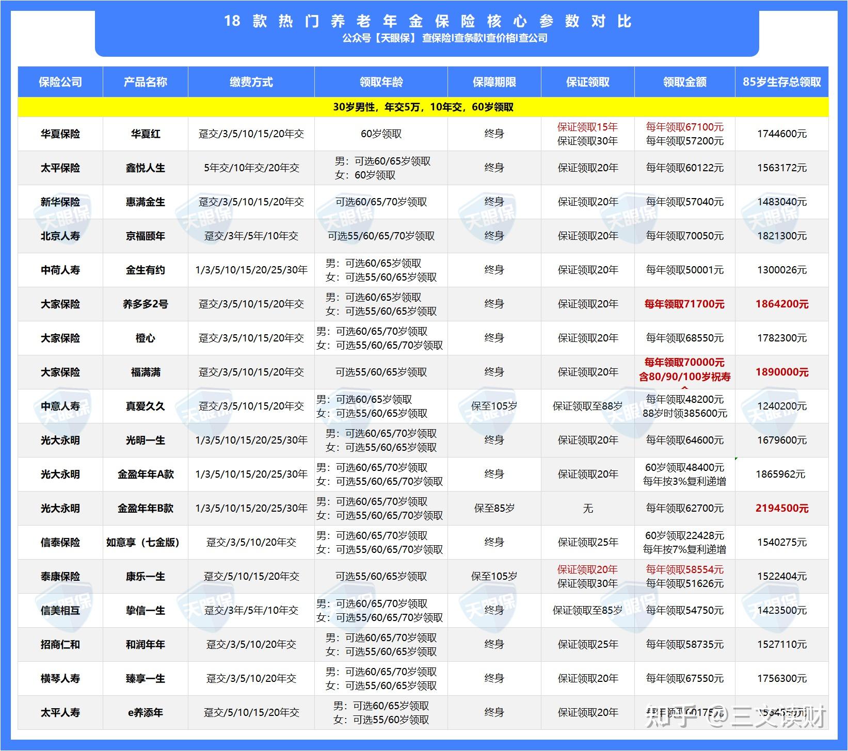Select product name 福满满

[x=146, y=372]
